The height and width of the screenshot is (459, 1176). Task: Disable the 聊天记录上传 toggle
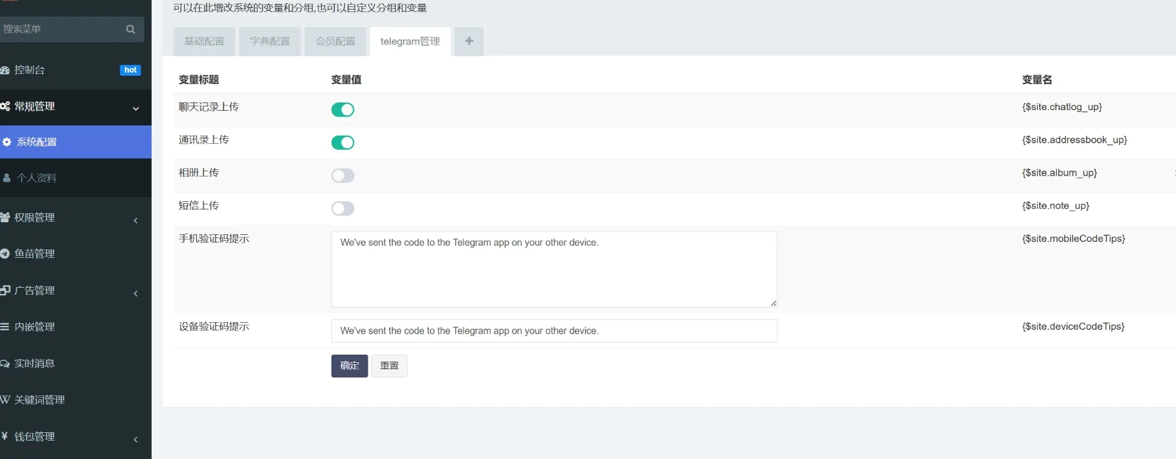coord(342,109)
